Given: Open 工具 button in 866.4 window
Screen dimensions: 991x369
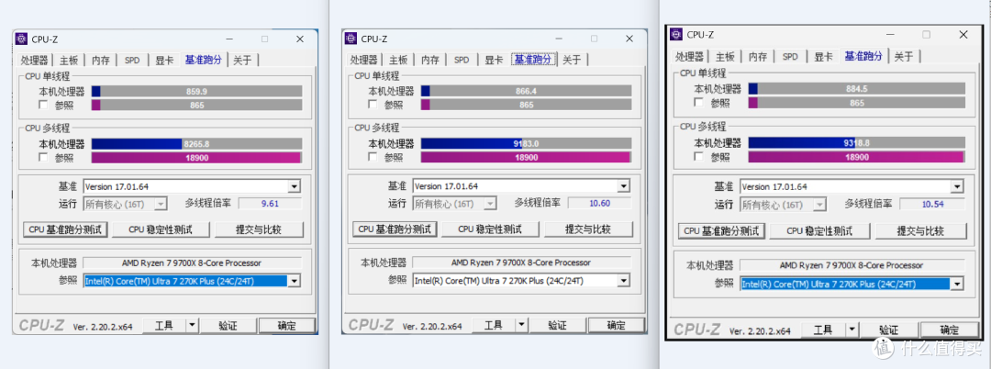Looking at the screenshot, I should click(x=493, y=326).
